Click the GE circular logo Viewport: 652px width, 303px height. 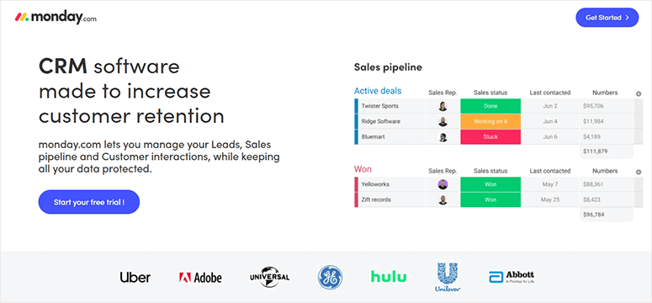click(330, 277)
